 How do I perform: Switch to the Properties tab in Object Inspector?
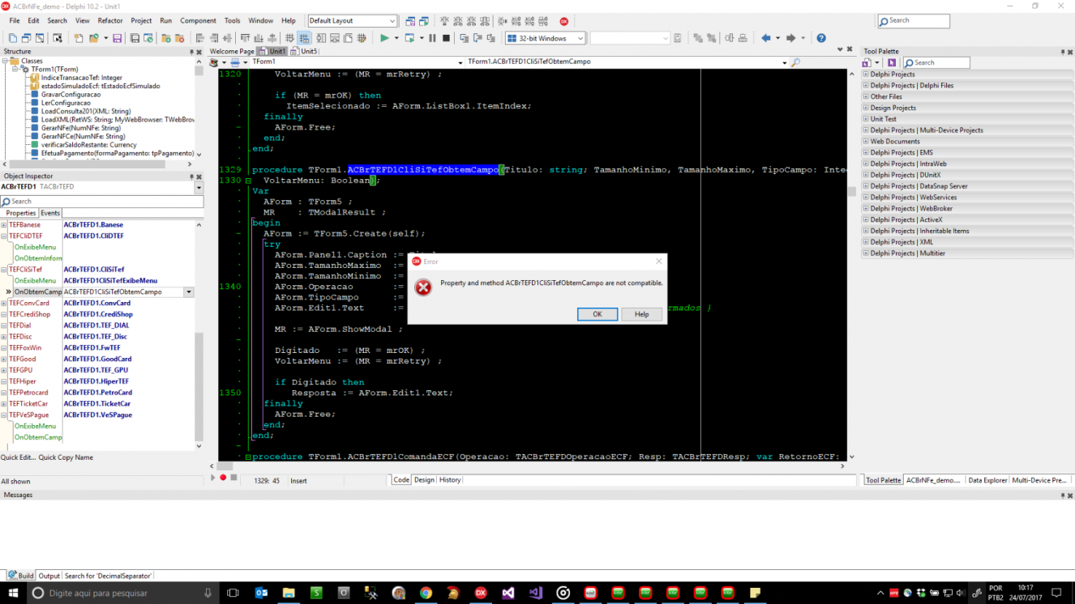(x=21, y=213)
